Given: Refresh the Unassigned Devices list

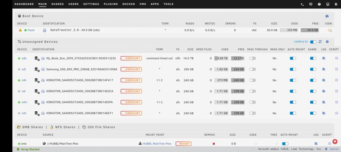Looking at the screenshot, I should [x=320, y=42].
